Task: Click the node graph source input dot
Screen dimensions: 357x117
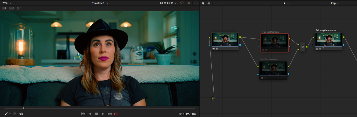Action: (x=213, y=98)
